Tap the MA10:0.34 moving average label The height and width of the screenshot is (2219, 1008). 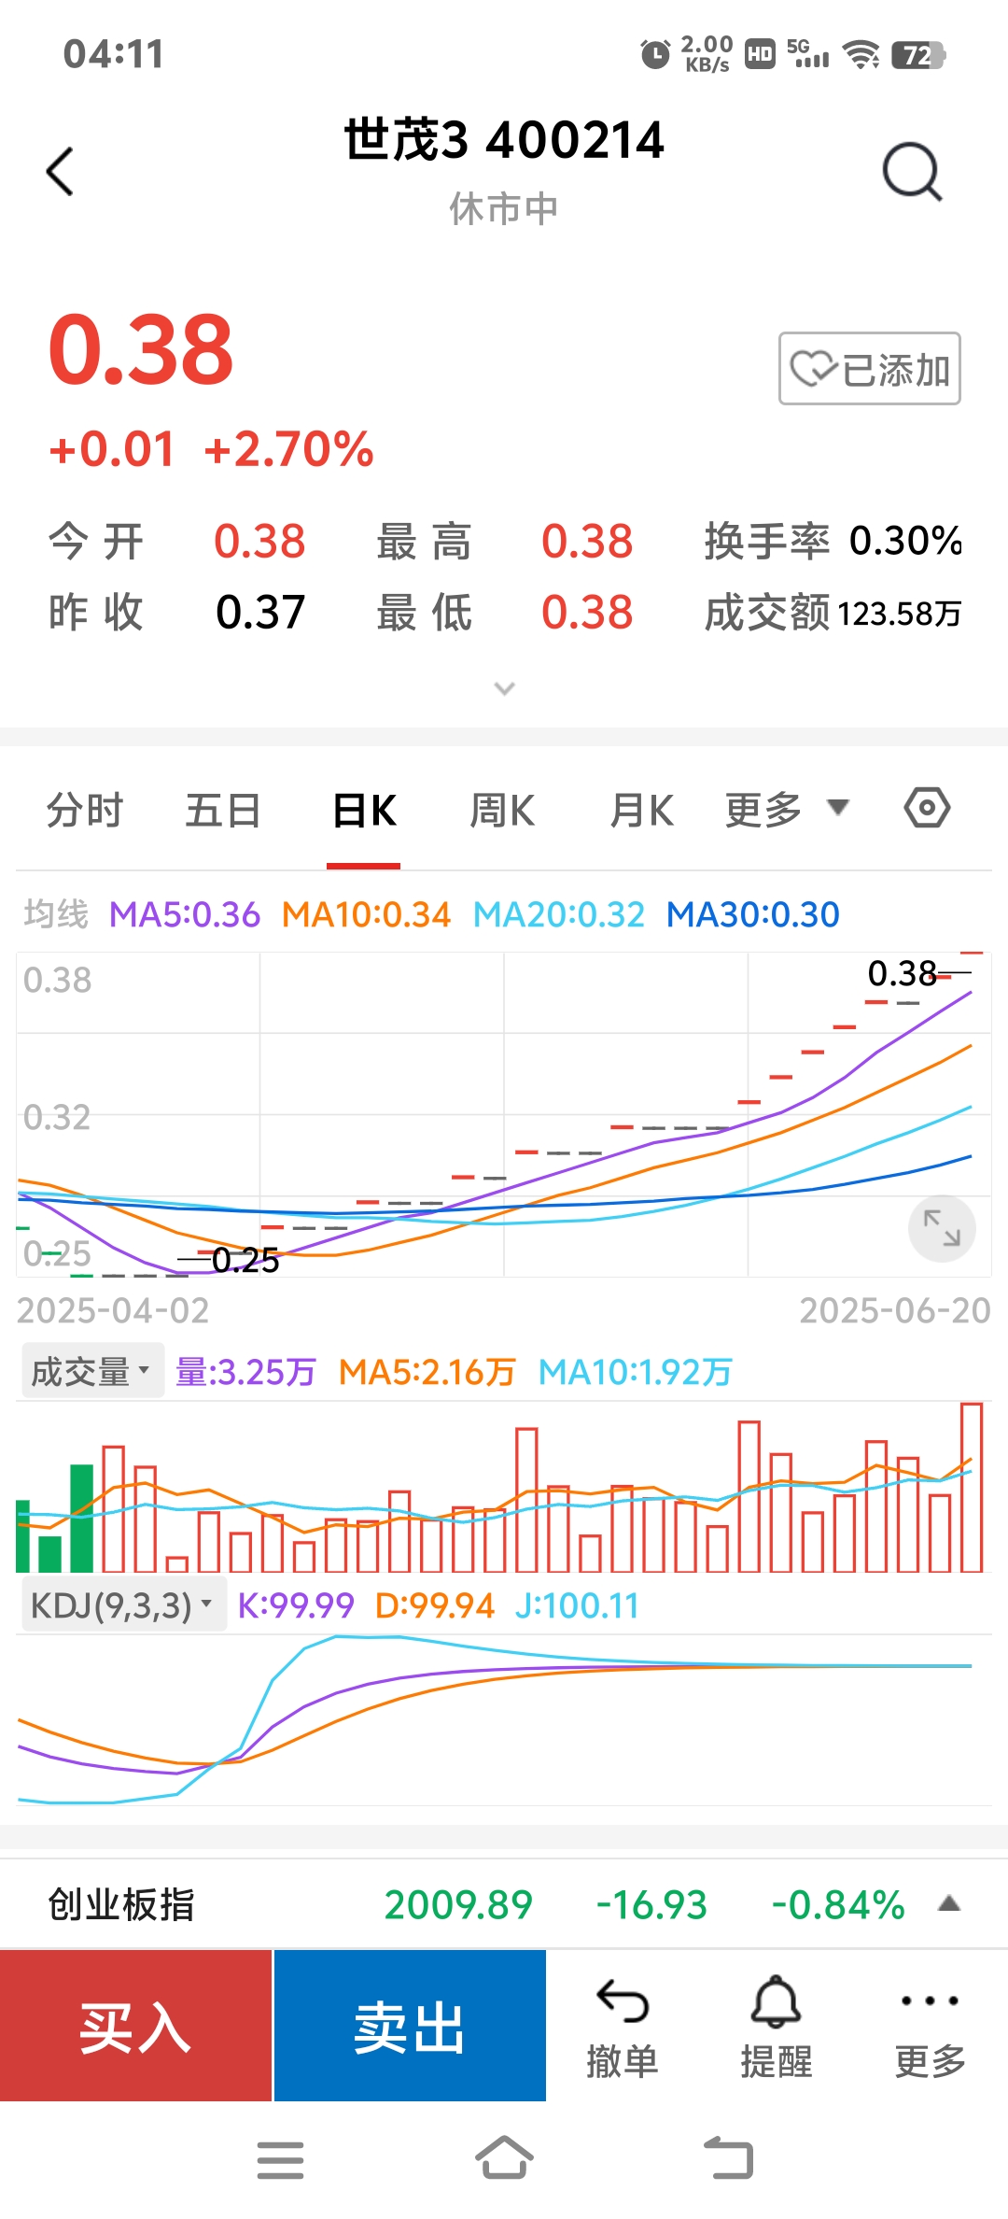366,914
